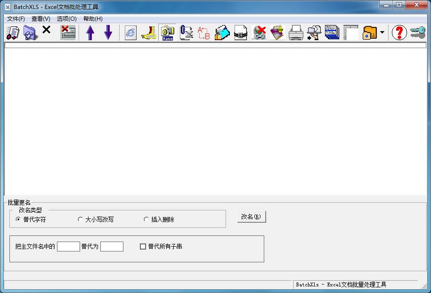431x293 pixels.
Task: Click the yellow foot footer icon
Action: tap(149, 33)
